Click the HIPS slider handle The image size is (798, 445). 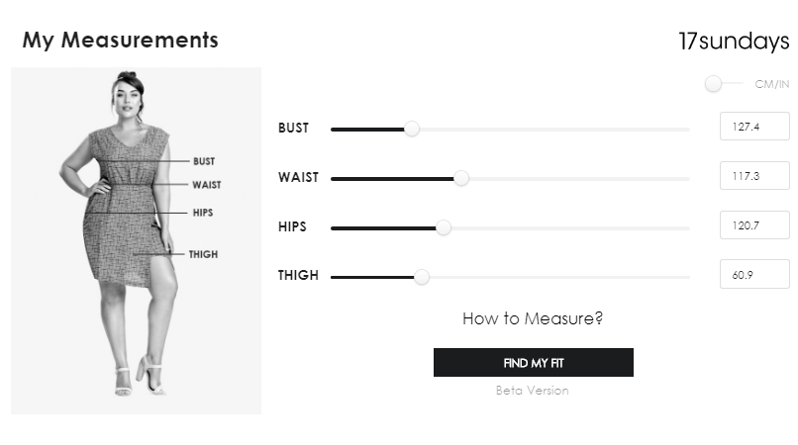click(444, 227)
